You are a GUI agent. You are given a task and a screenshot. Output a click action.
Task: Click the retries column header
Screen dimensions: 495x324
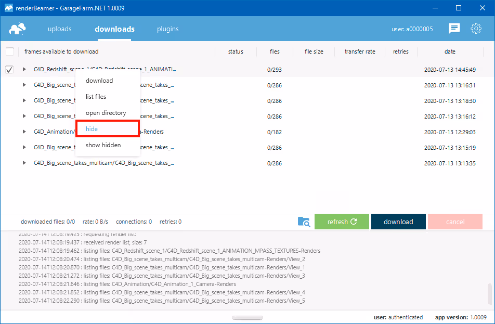[x=400, y=51]
